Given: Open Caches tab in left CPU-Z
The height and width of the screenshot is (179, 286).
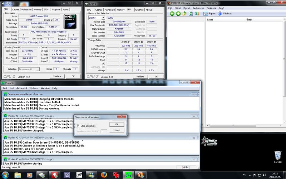Looking at the screenshot, I should coord(15,10).
